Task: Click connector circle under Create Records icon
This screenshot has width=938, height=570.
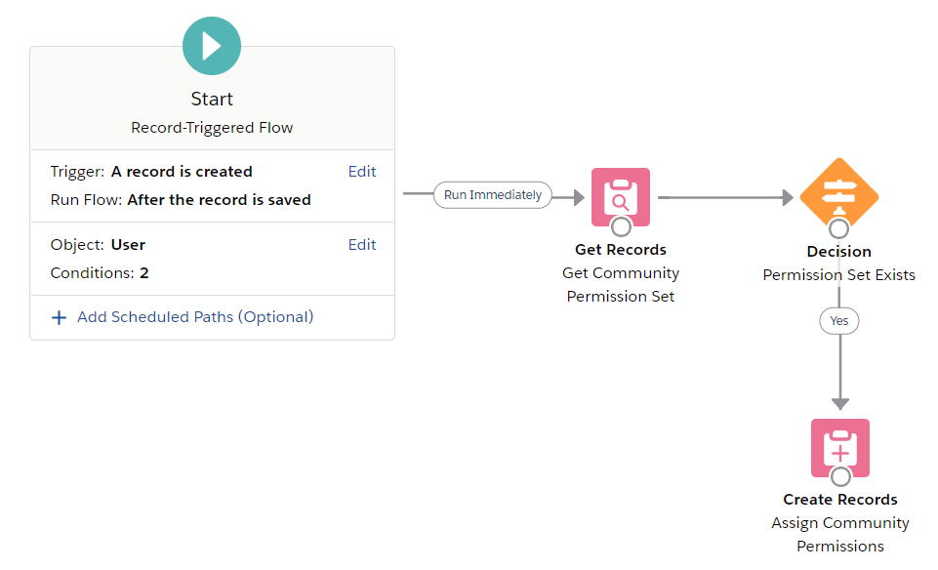Action: 840,477
